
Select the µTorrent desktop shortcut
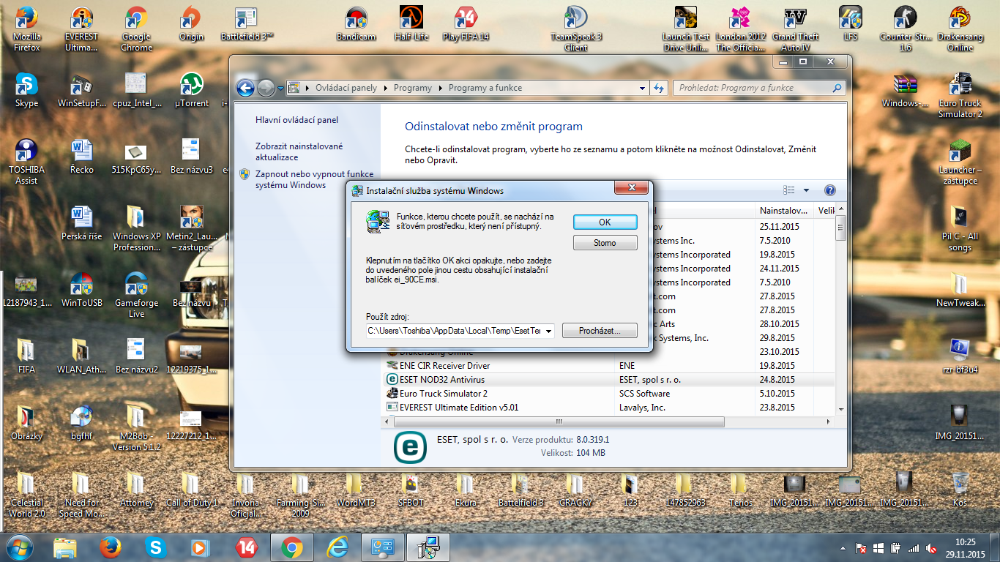coord(191,91)
